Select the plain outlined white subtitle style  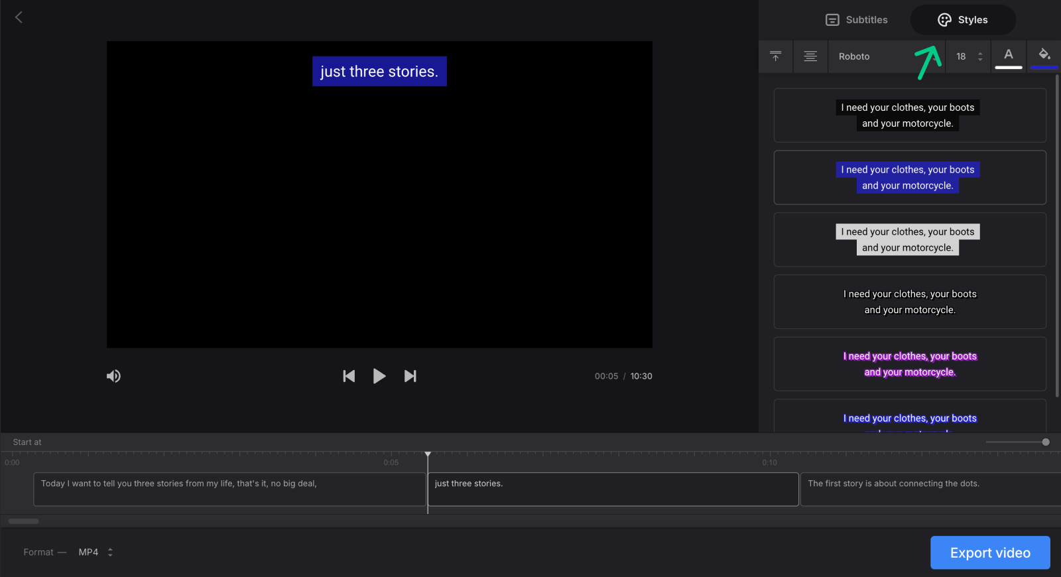click(x=910, y=302)
